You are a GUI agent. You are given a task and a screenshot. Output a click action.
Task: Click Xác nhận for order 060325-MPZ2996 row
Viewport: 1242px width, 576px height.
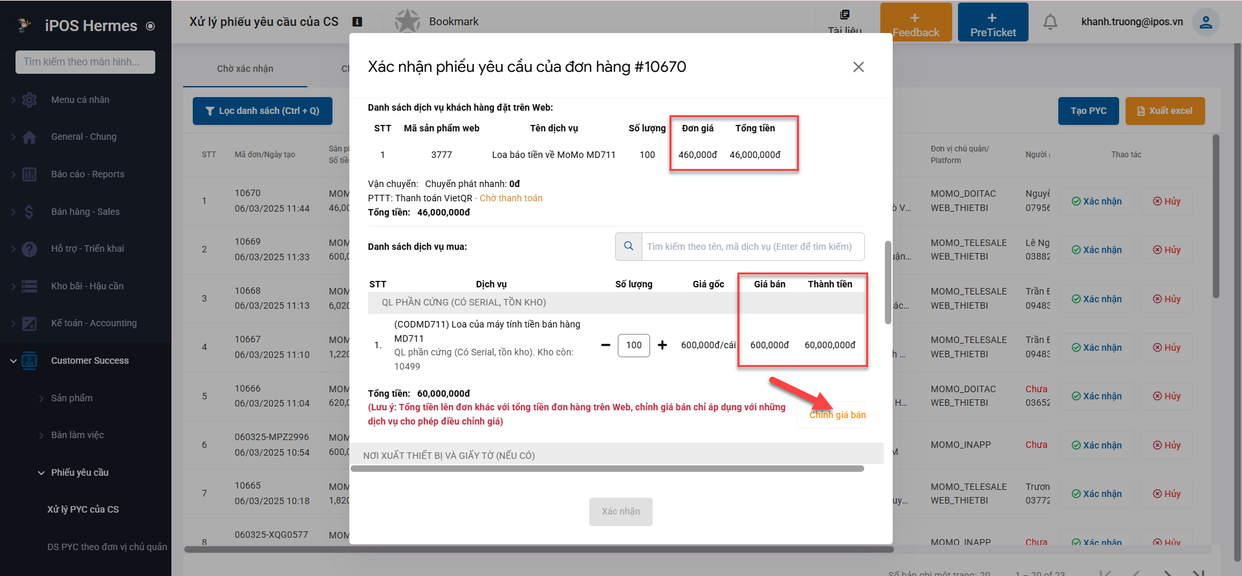(1097, 446)
